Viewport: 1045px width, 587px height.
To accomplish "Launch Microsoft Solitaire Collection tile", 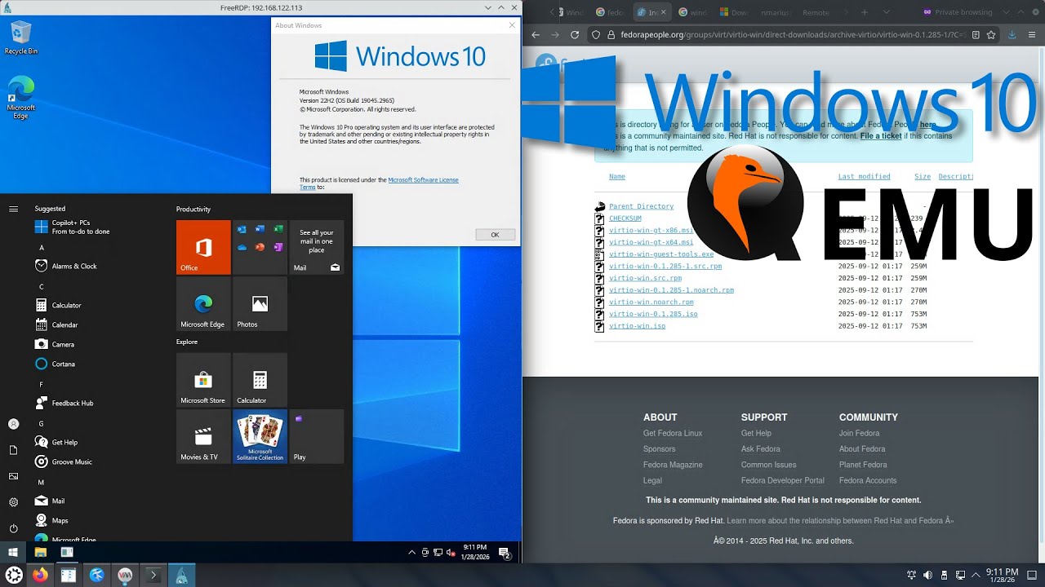I will click(260, 437).
